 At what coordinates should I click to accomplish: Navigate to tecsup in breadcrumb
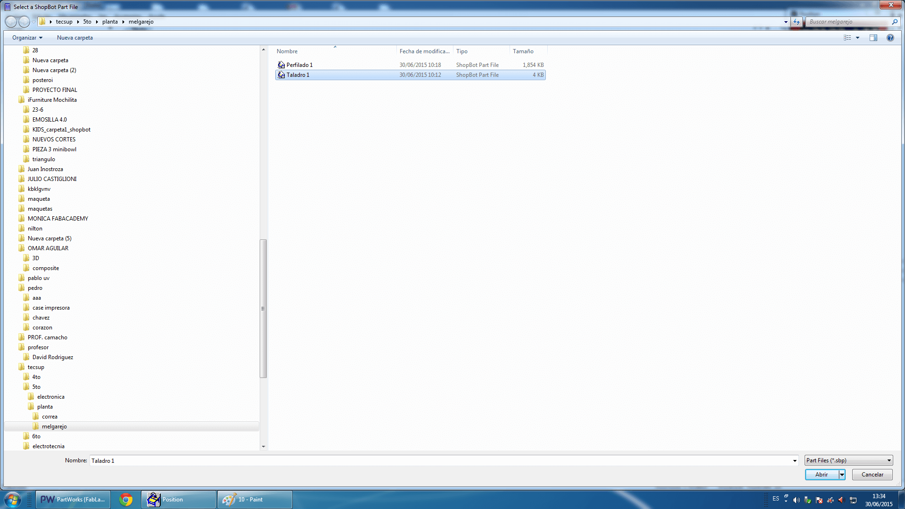64,22
